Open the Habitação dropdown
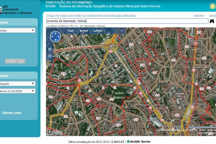 coord(17,83)
